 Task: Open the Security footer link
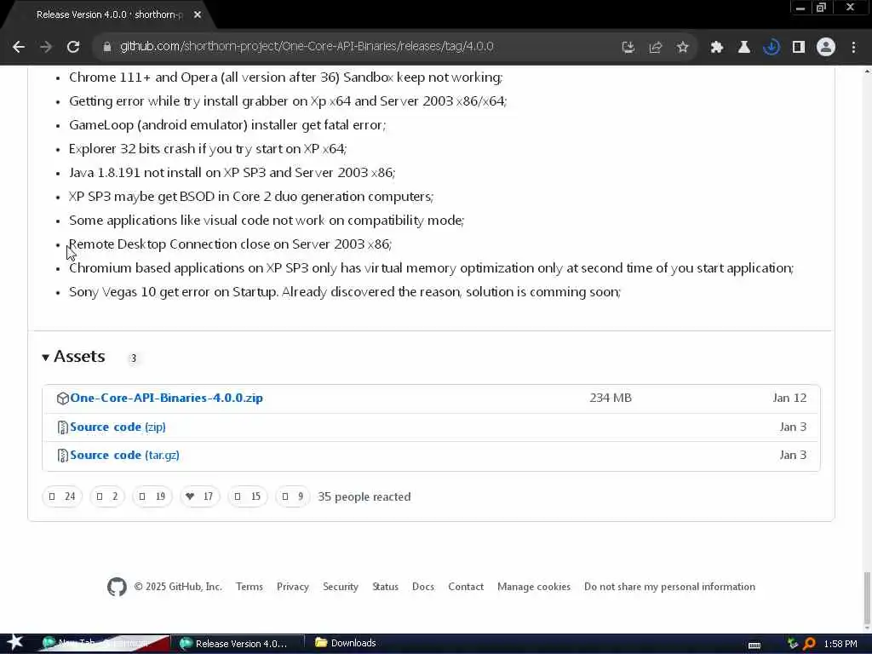[x=341, y=587]
